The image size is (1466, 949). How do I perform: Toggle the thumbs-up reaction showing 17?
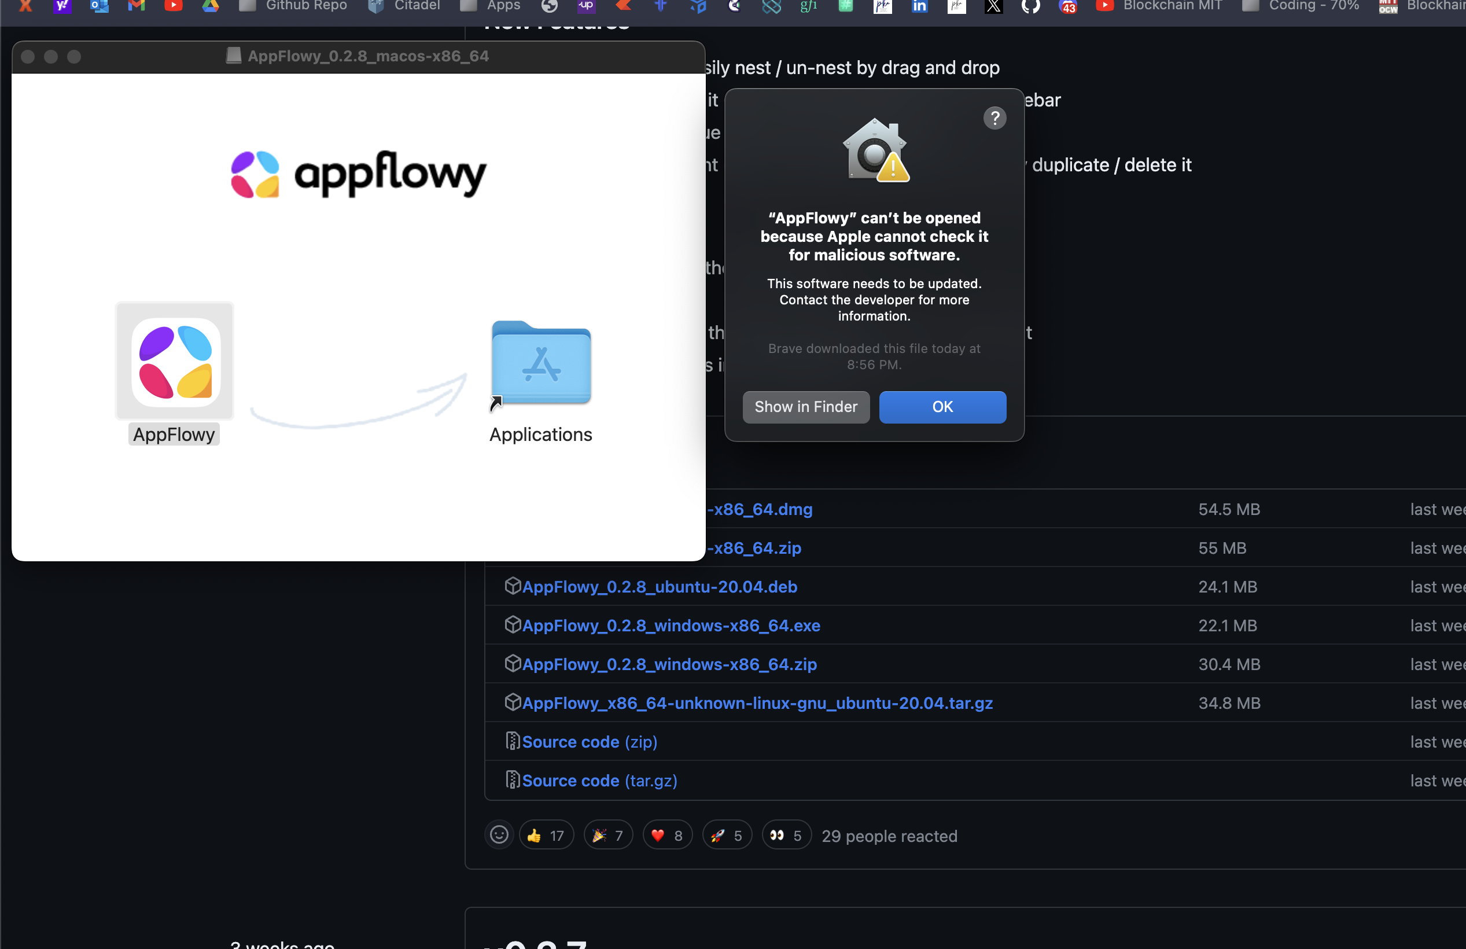point(546,835)
